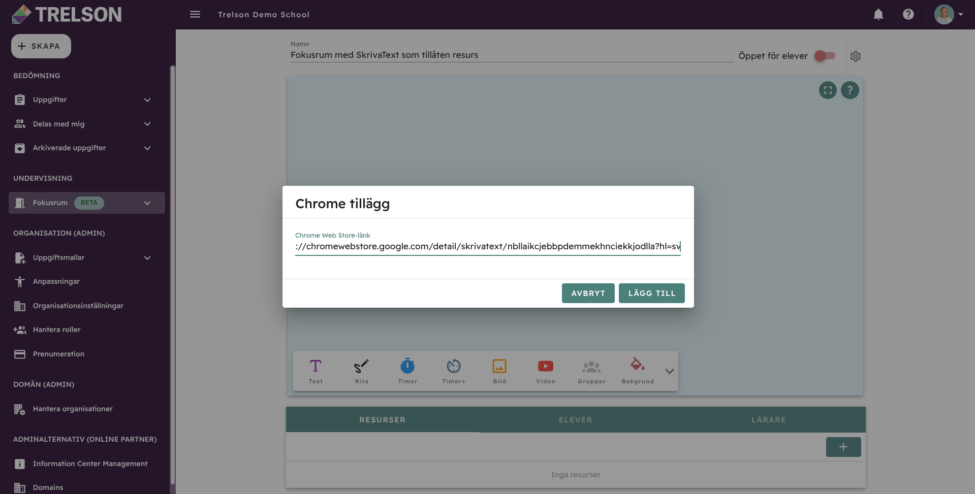Click the SKAPA create button

pos(41,46)
